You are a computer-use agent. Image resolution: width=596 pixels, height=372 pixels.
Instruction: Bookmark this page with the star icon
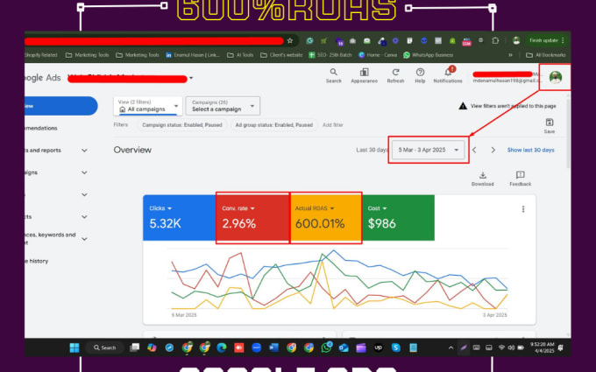click(290, 40)
